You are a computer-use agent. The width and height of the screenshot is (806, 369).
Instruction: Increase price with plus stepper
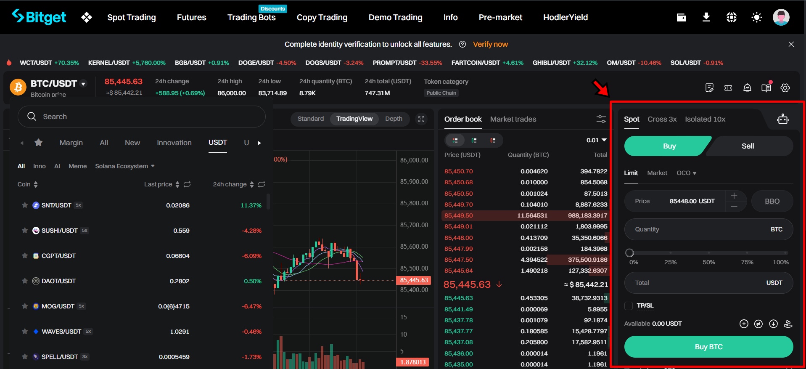tap(734, 196)
